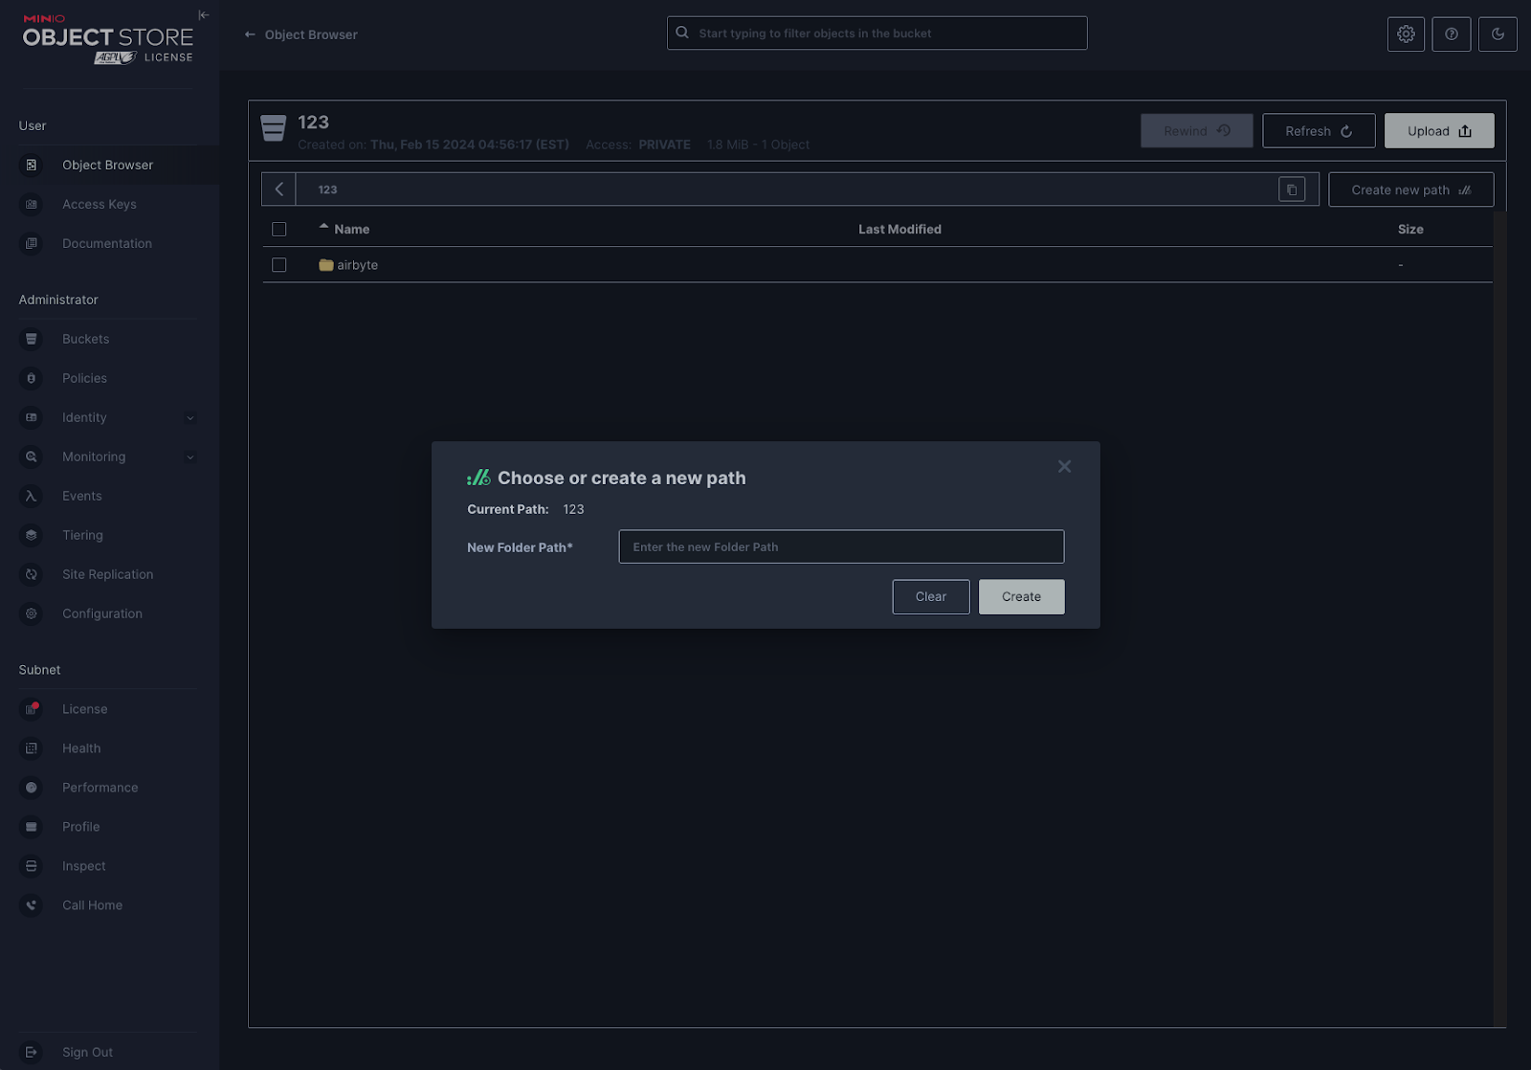Click the object list vertical scrollbar
The height and width of the screenshot is (1070, 1531).
point(1499,613)
